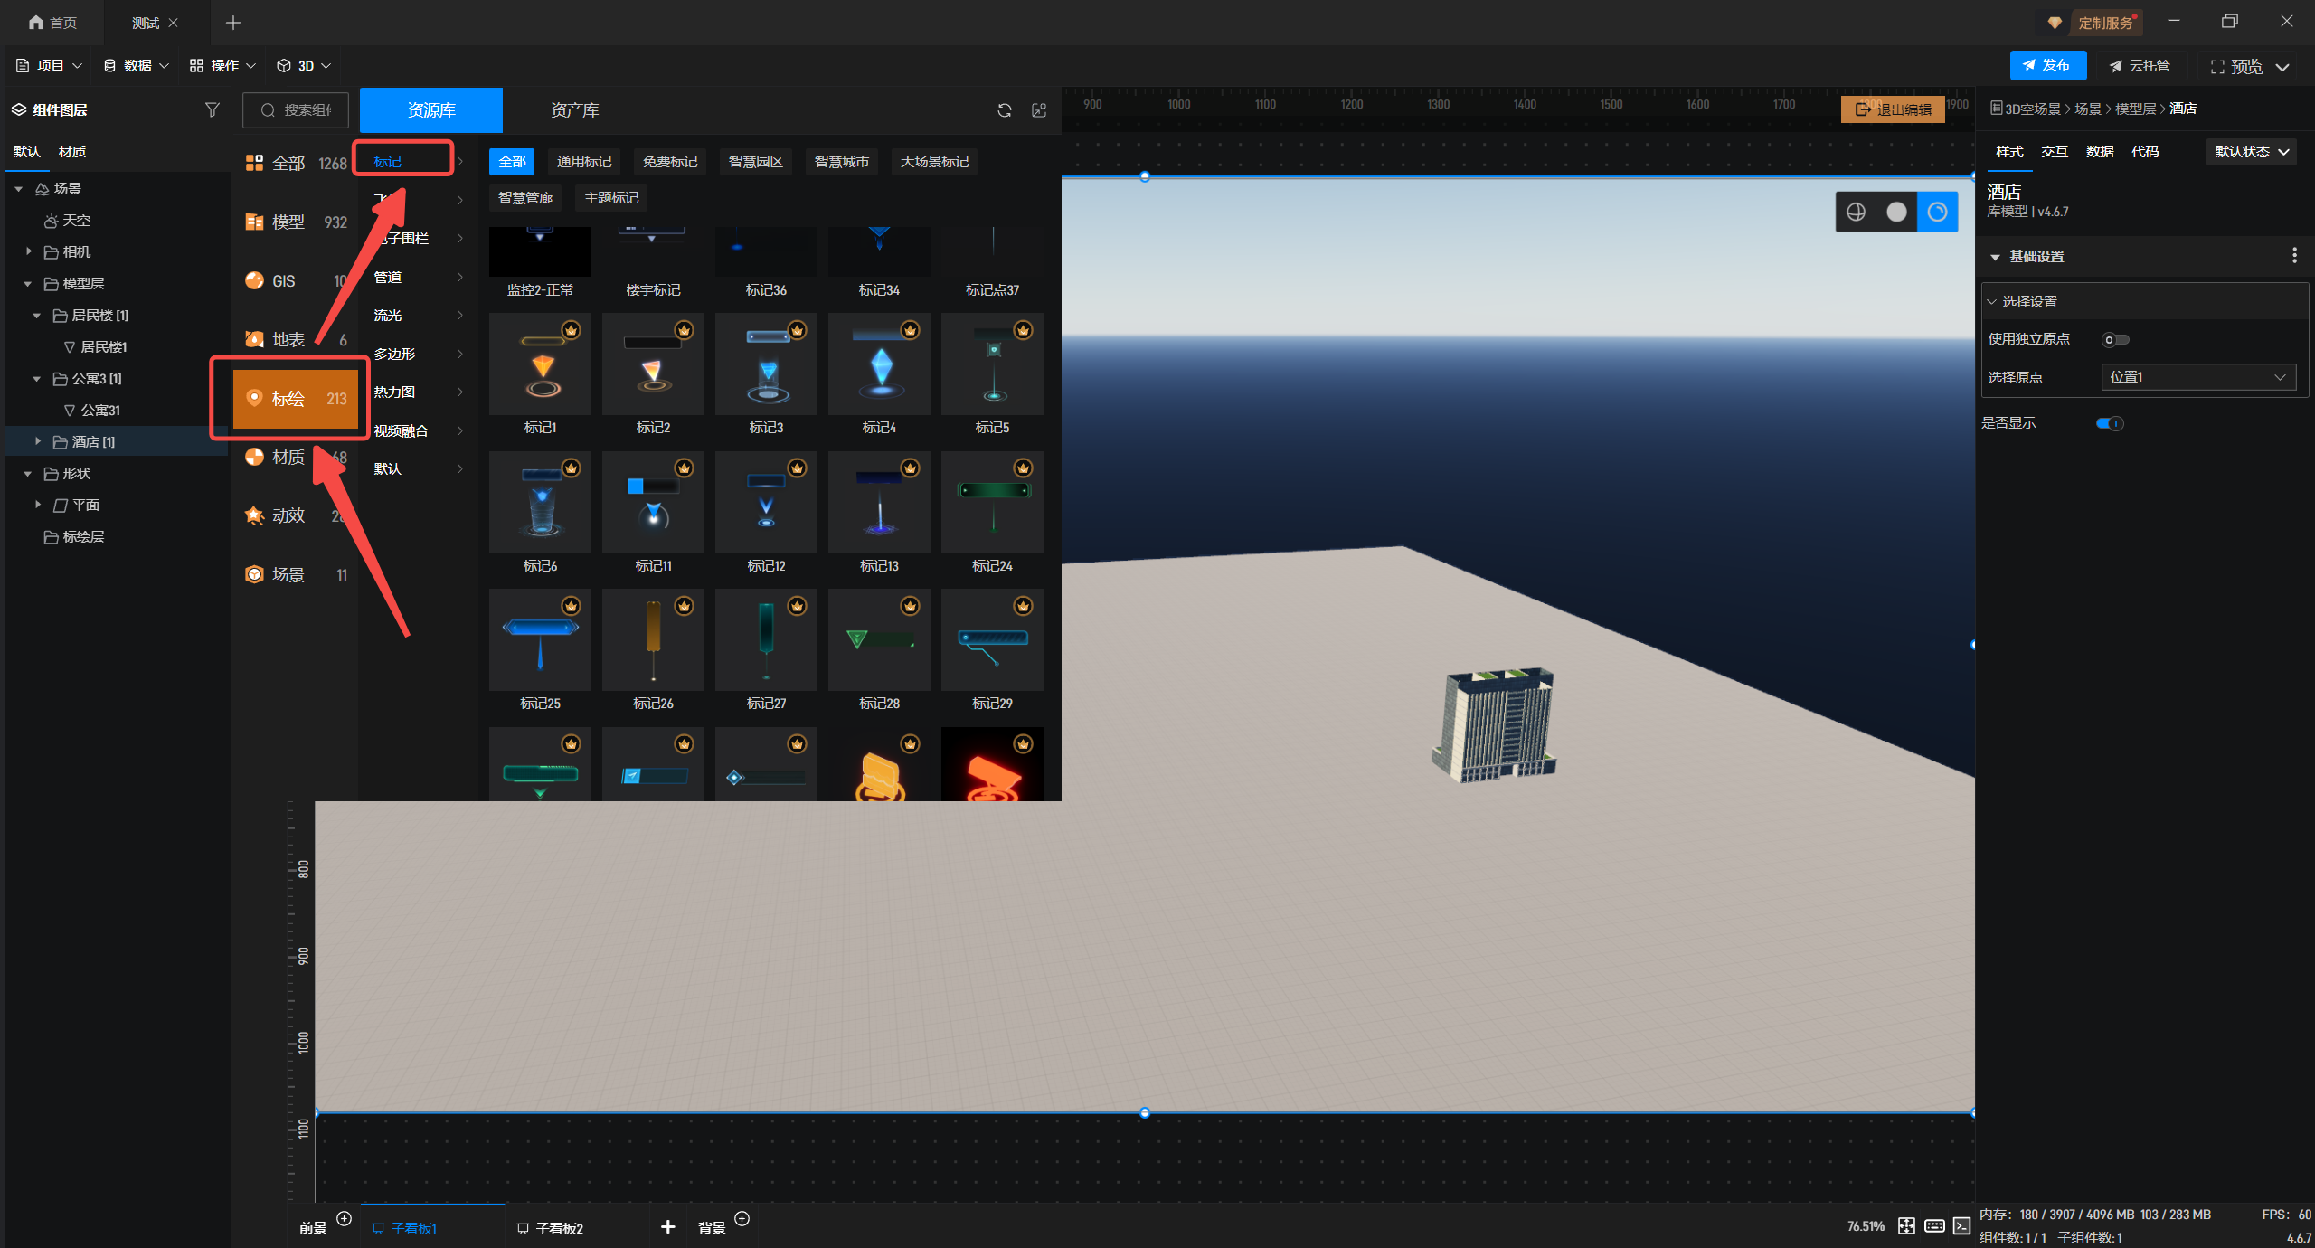Screen dimensions: 2315x1248
Task: Switch to the 资产库 tab
Action: coord(574,110)
